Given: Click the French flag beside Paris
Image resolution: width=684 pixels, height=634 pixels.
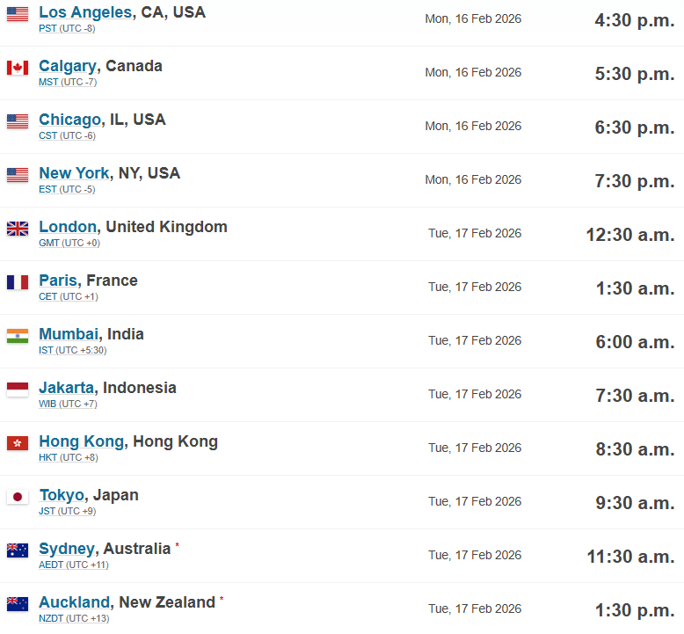Looking at the screenshot, I should (18, 282).
